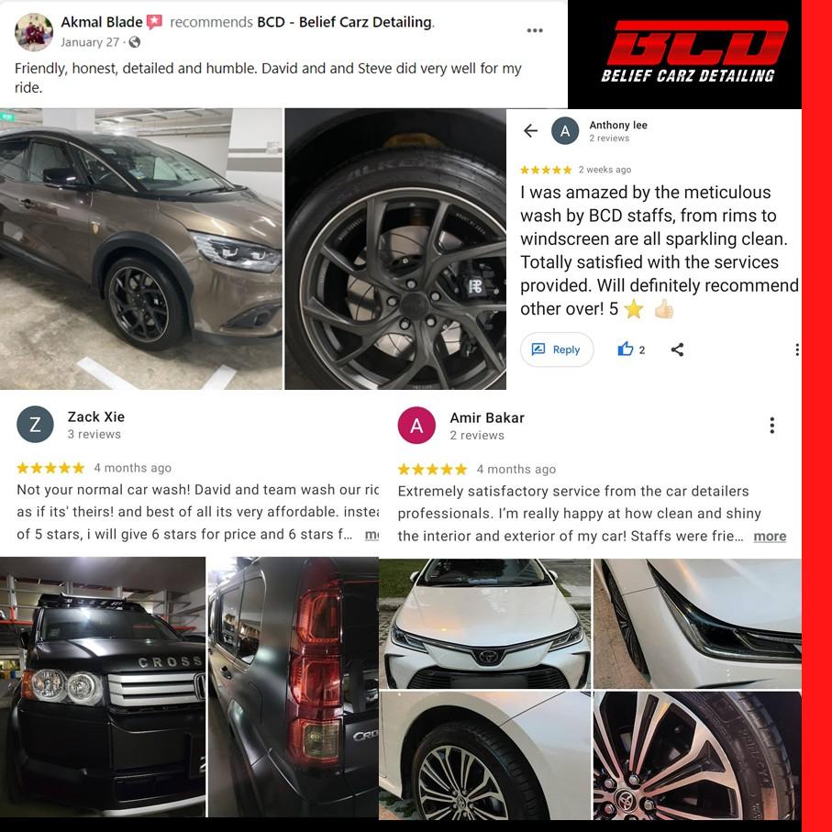Expand Amir Bakar's review with 'more' link

tap(770, 536)
